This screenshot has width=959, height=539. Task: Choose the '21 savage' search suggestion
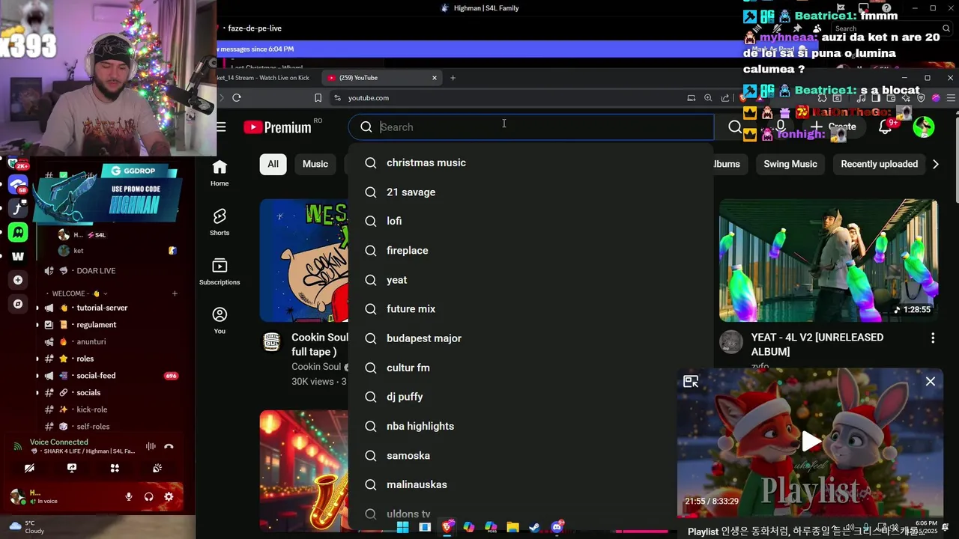pyautogui.click(x=531, y=192)
